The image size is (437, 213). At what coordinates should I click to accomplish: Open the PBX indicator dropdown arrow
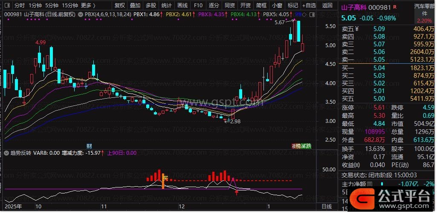coord(81,14)
